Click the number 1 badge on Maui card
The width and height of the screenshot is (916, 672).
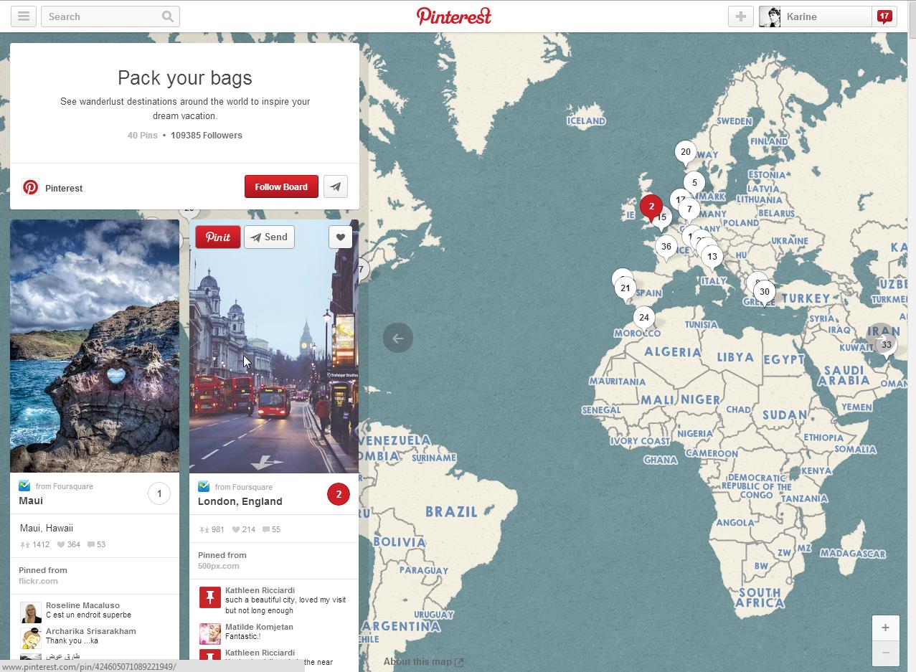tap(159, 493)
